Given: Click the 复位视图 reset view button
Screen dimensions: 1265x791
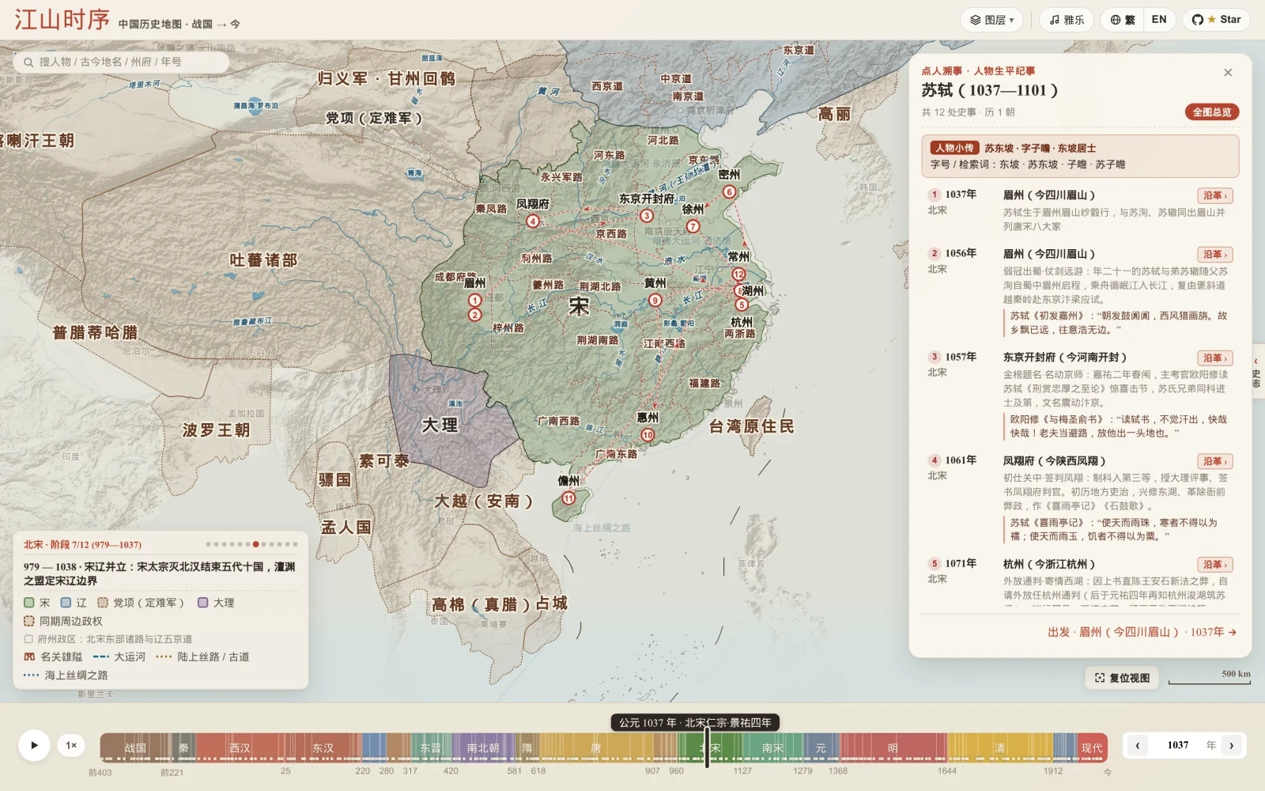Looking at the screenshot, I should 1122,678.
